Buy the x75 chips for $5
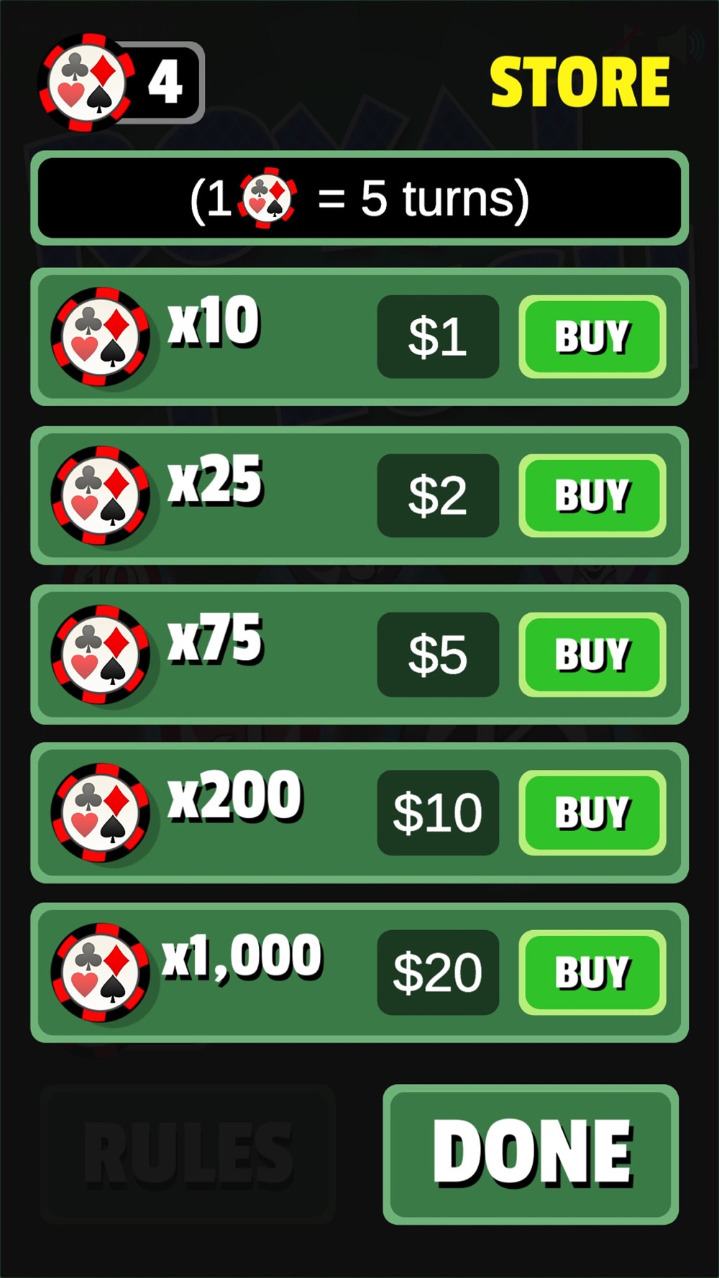Viewport: 719px width, 1278px height. pos(592,654)
